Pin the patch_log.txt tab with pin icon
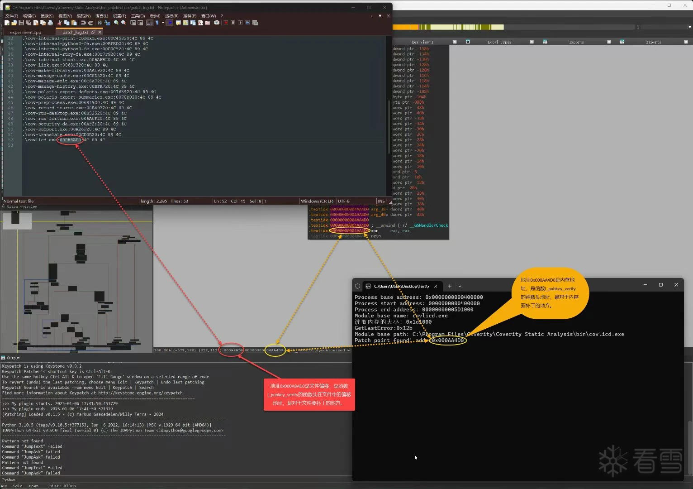Image resolution: width=693 pixels, height=489 pixels. (x=93, y=32)
